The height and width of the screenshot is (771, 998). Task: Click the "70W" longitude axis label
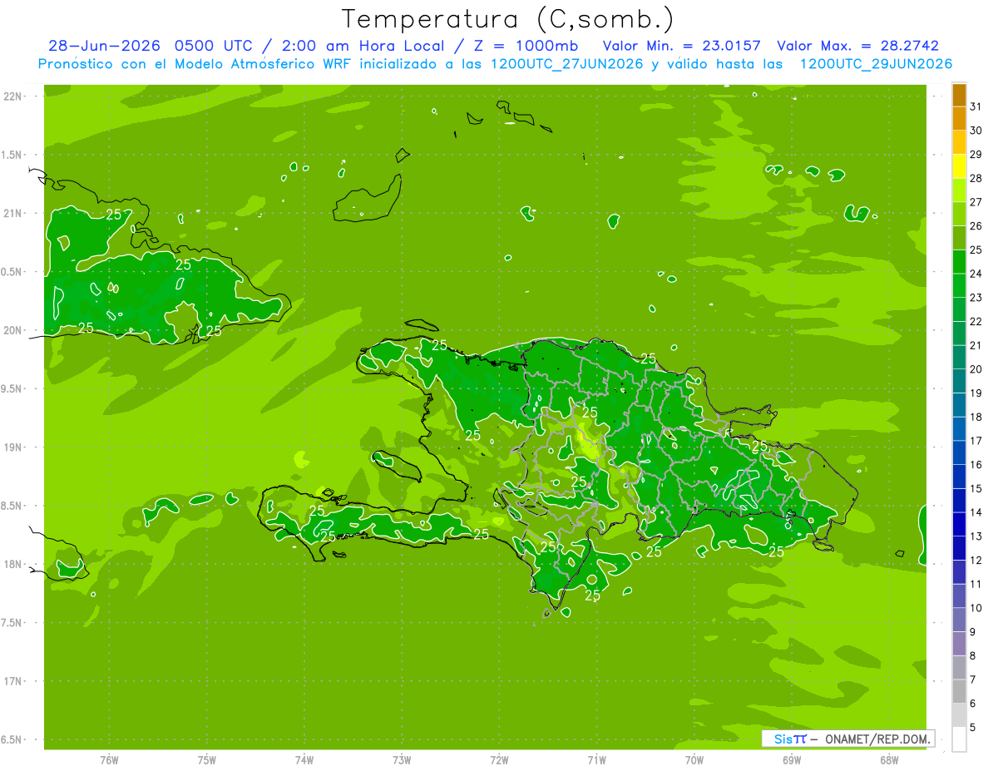click(694, 760)
